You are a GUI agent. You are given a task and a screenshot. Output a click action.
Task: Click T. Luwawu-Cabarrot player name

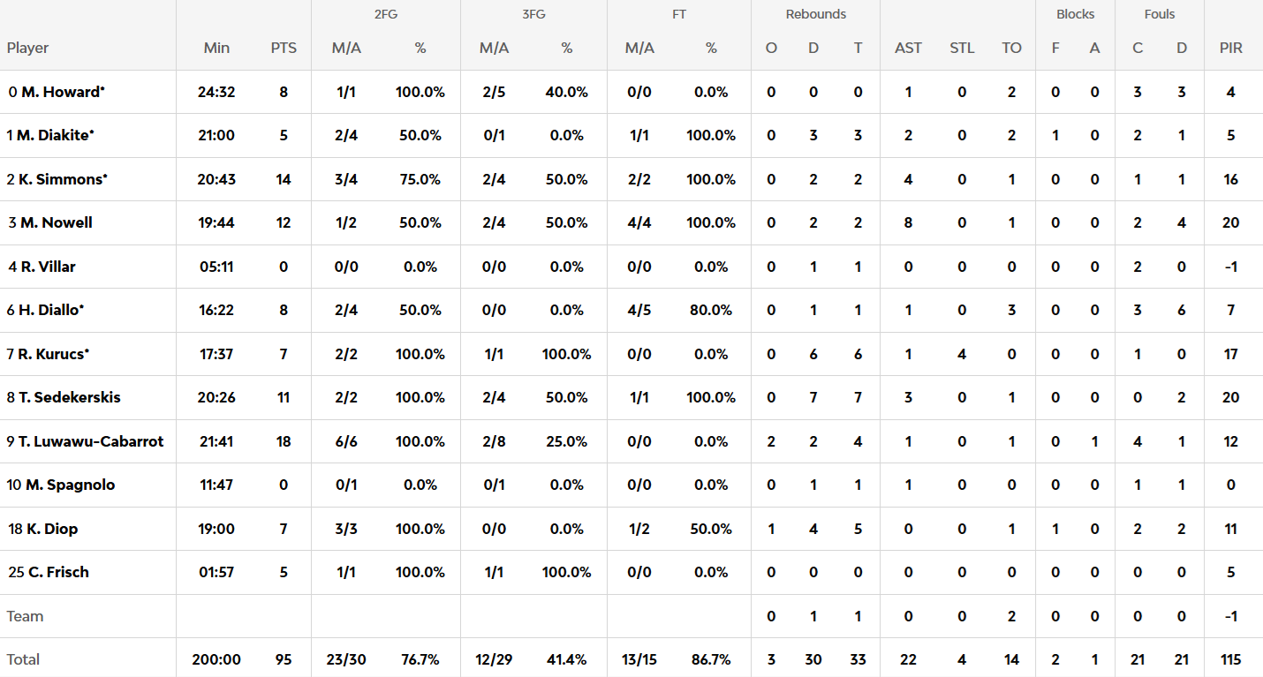(91, 441)
